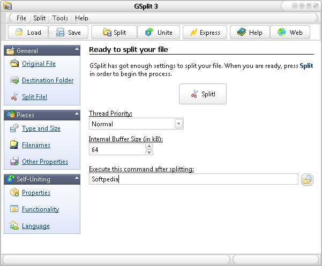This screenshot has height=266, width=322.
Task: Go to Type and Size settings
Action: (x=41, y=128)
